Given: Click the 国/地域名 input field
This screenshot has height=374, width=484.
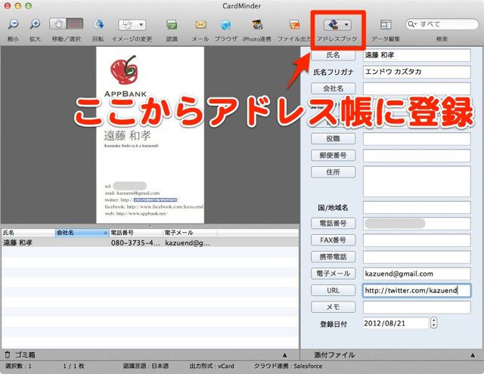Looking at the screenshot, I should click(417, 207).
